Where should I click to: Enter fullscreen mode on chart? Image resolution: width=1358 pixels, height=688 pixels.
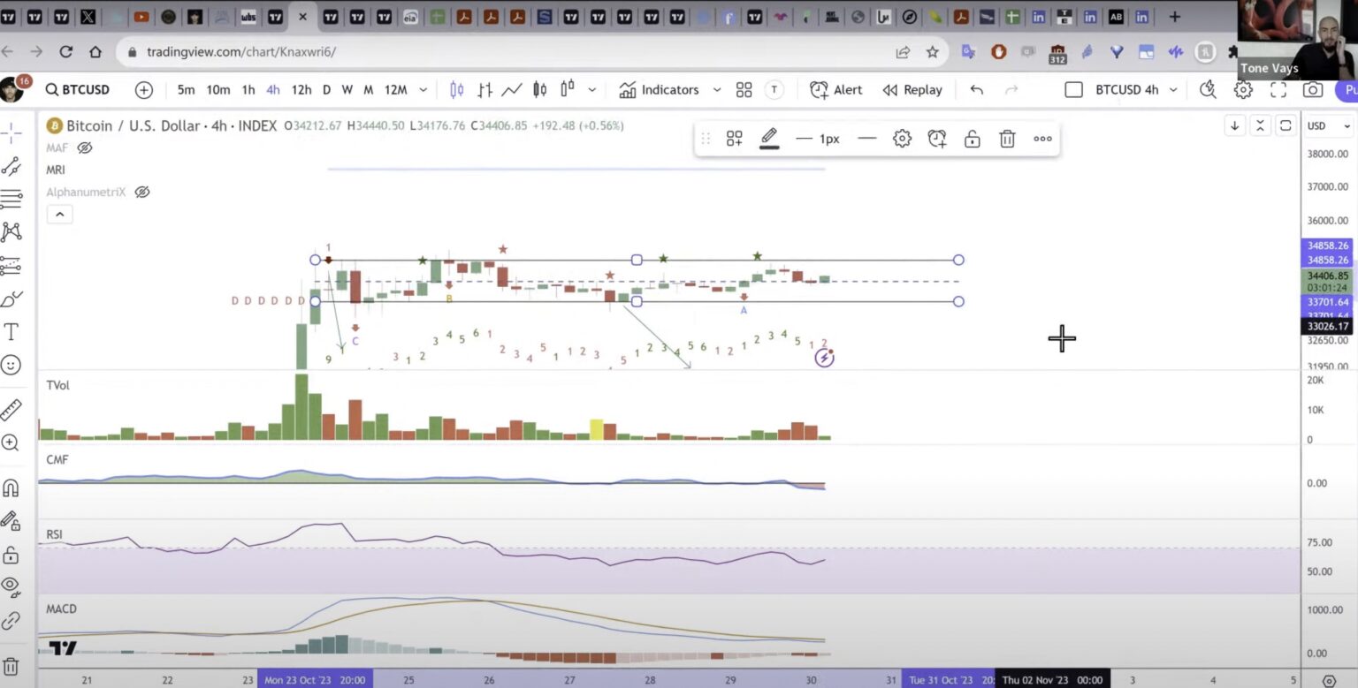tap(1278, 89)
